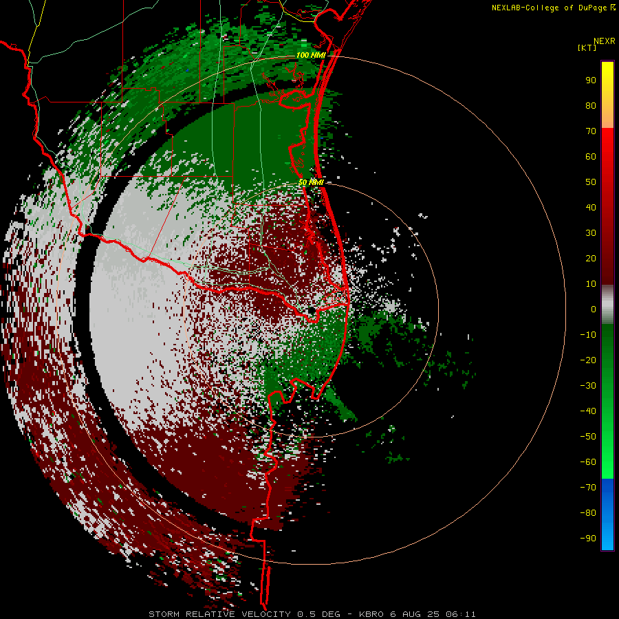Click the -20 value on velocity scale
The width and height of the screenshot is (619, 619).
pos(588,360)
